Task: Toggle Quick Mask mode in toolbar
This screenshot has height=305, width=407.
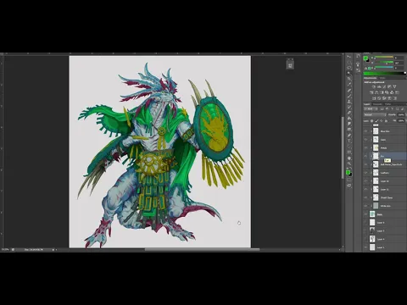Action: pyautogui.click(x=349, y=180)
